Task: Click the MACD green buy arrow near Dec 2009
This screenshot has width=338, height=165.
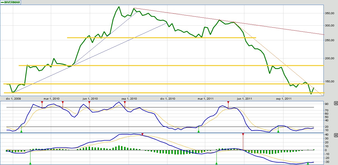Action: (x=30, y=163)
